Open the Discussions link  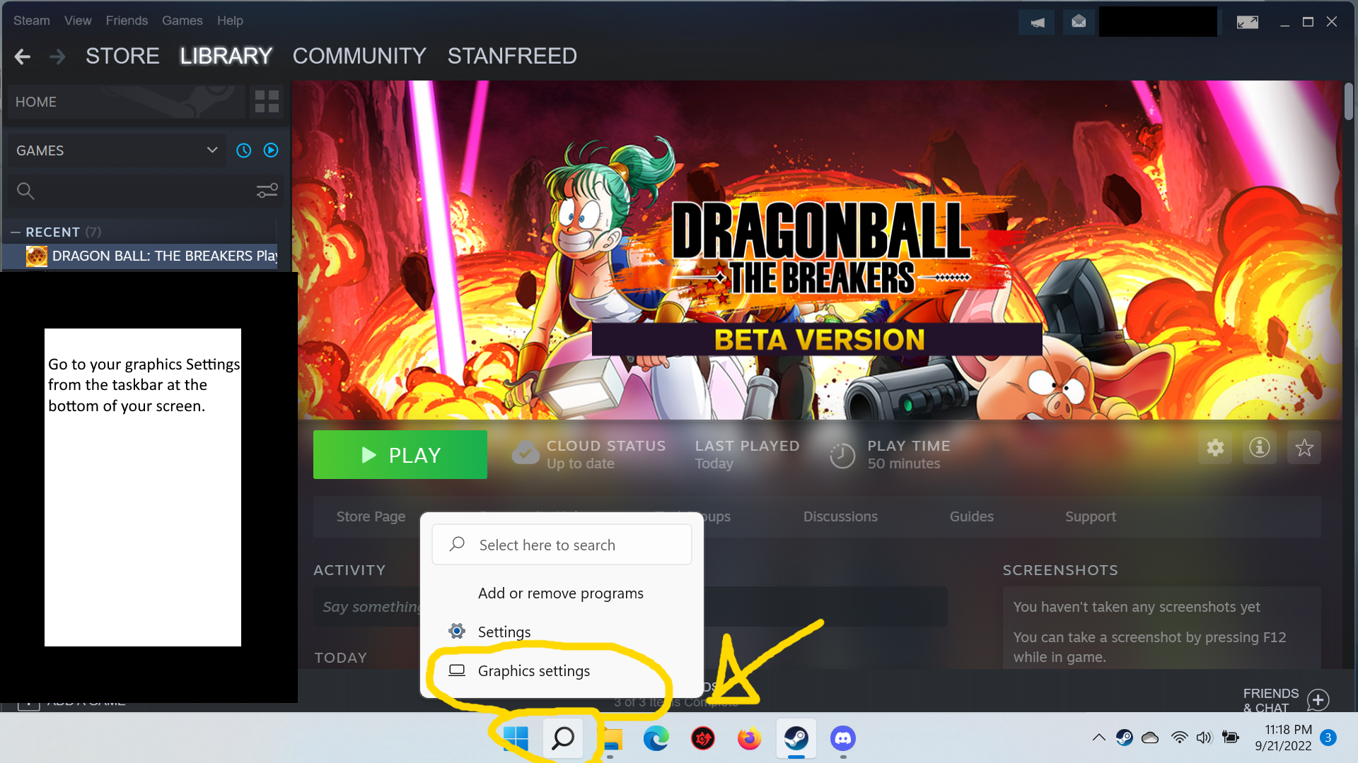[840, 516]
